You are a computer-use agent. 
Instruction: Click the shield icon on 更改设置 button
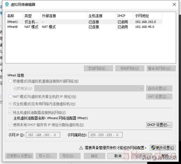153,148
